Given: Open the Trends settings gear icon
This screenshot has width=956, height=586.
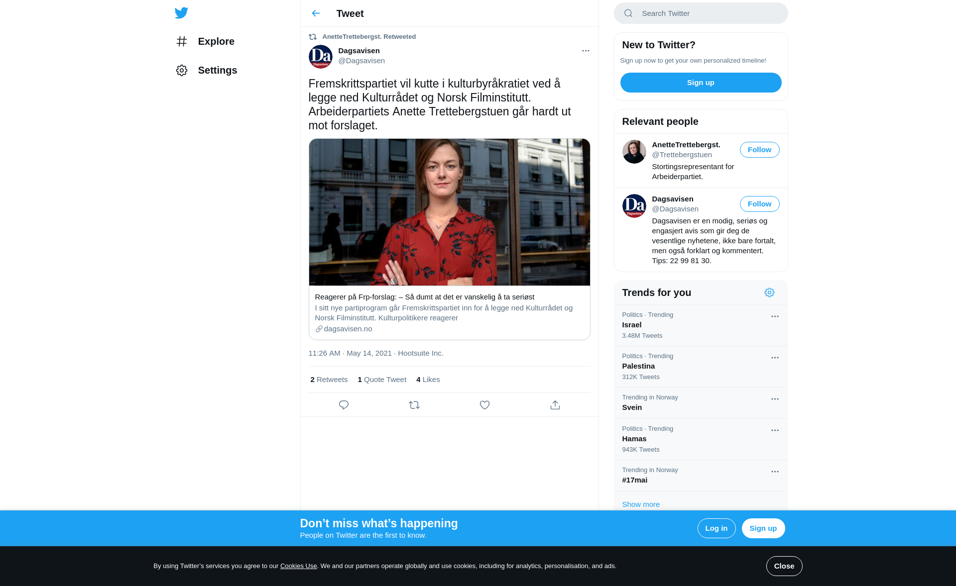Looking at the screenshot, I should tap(770, 293).
